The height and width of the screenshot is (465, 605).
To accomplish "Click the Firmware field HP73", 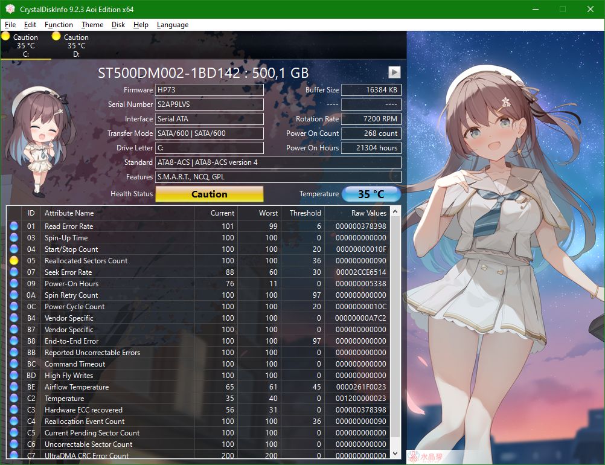I will (209, 90).
